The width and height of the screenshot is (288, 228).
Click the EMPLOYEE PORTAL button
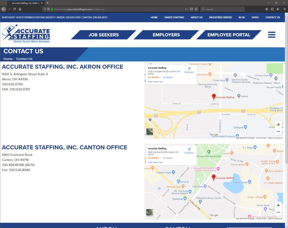coord(229,35)
